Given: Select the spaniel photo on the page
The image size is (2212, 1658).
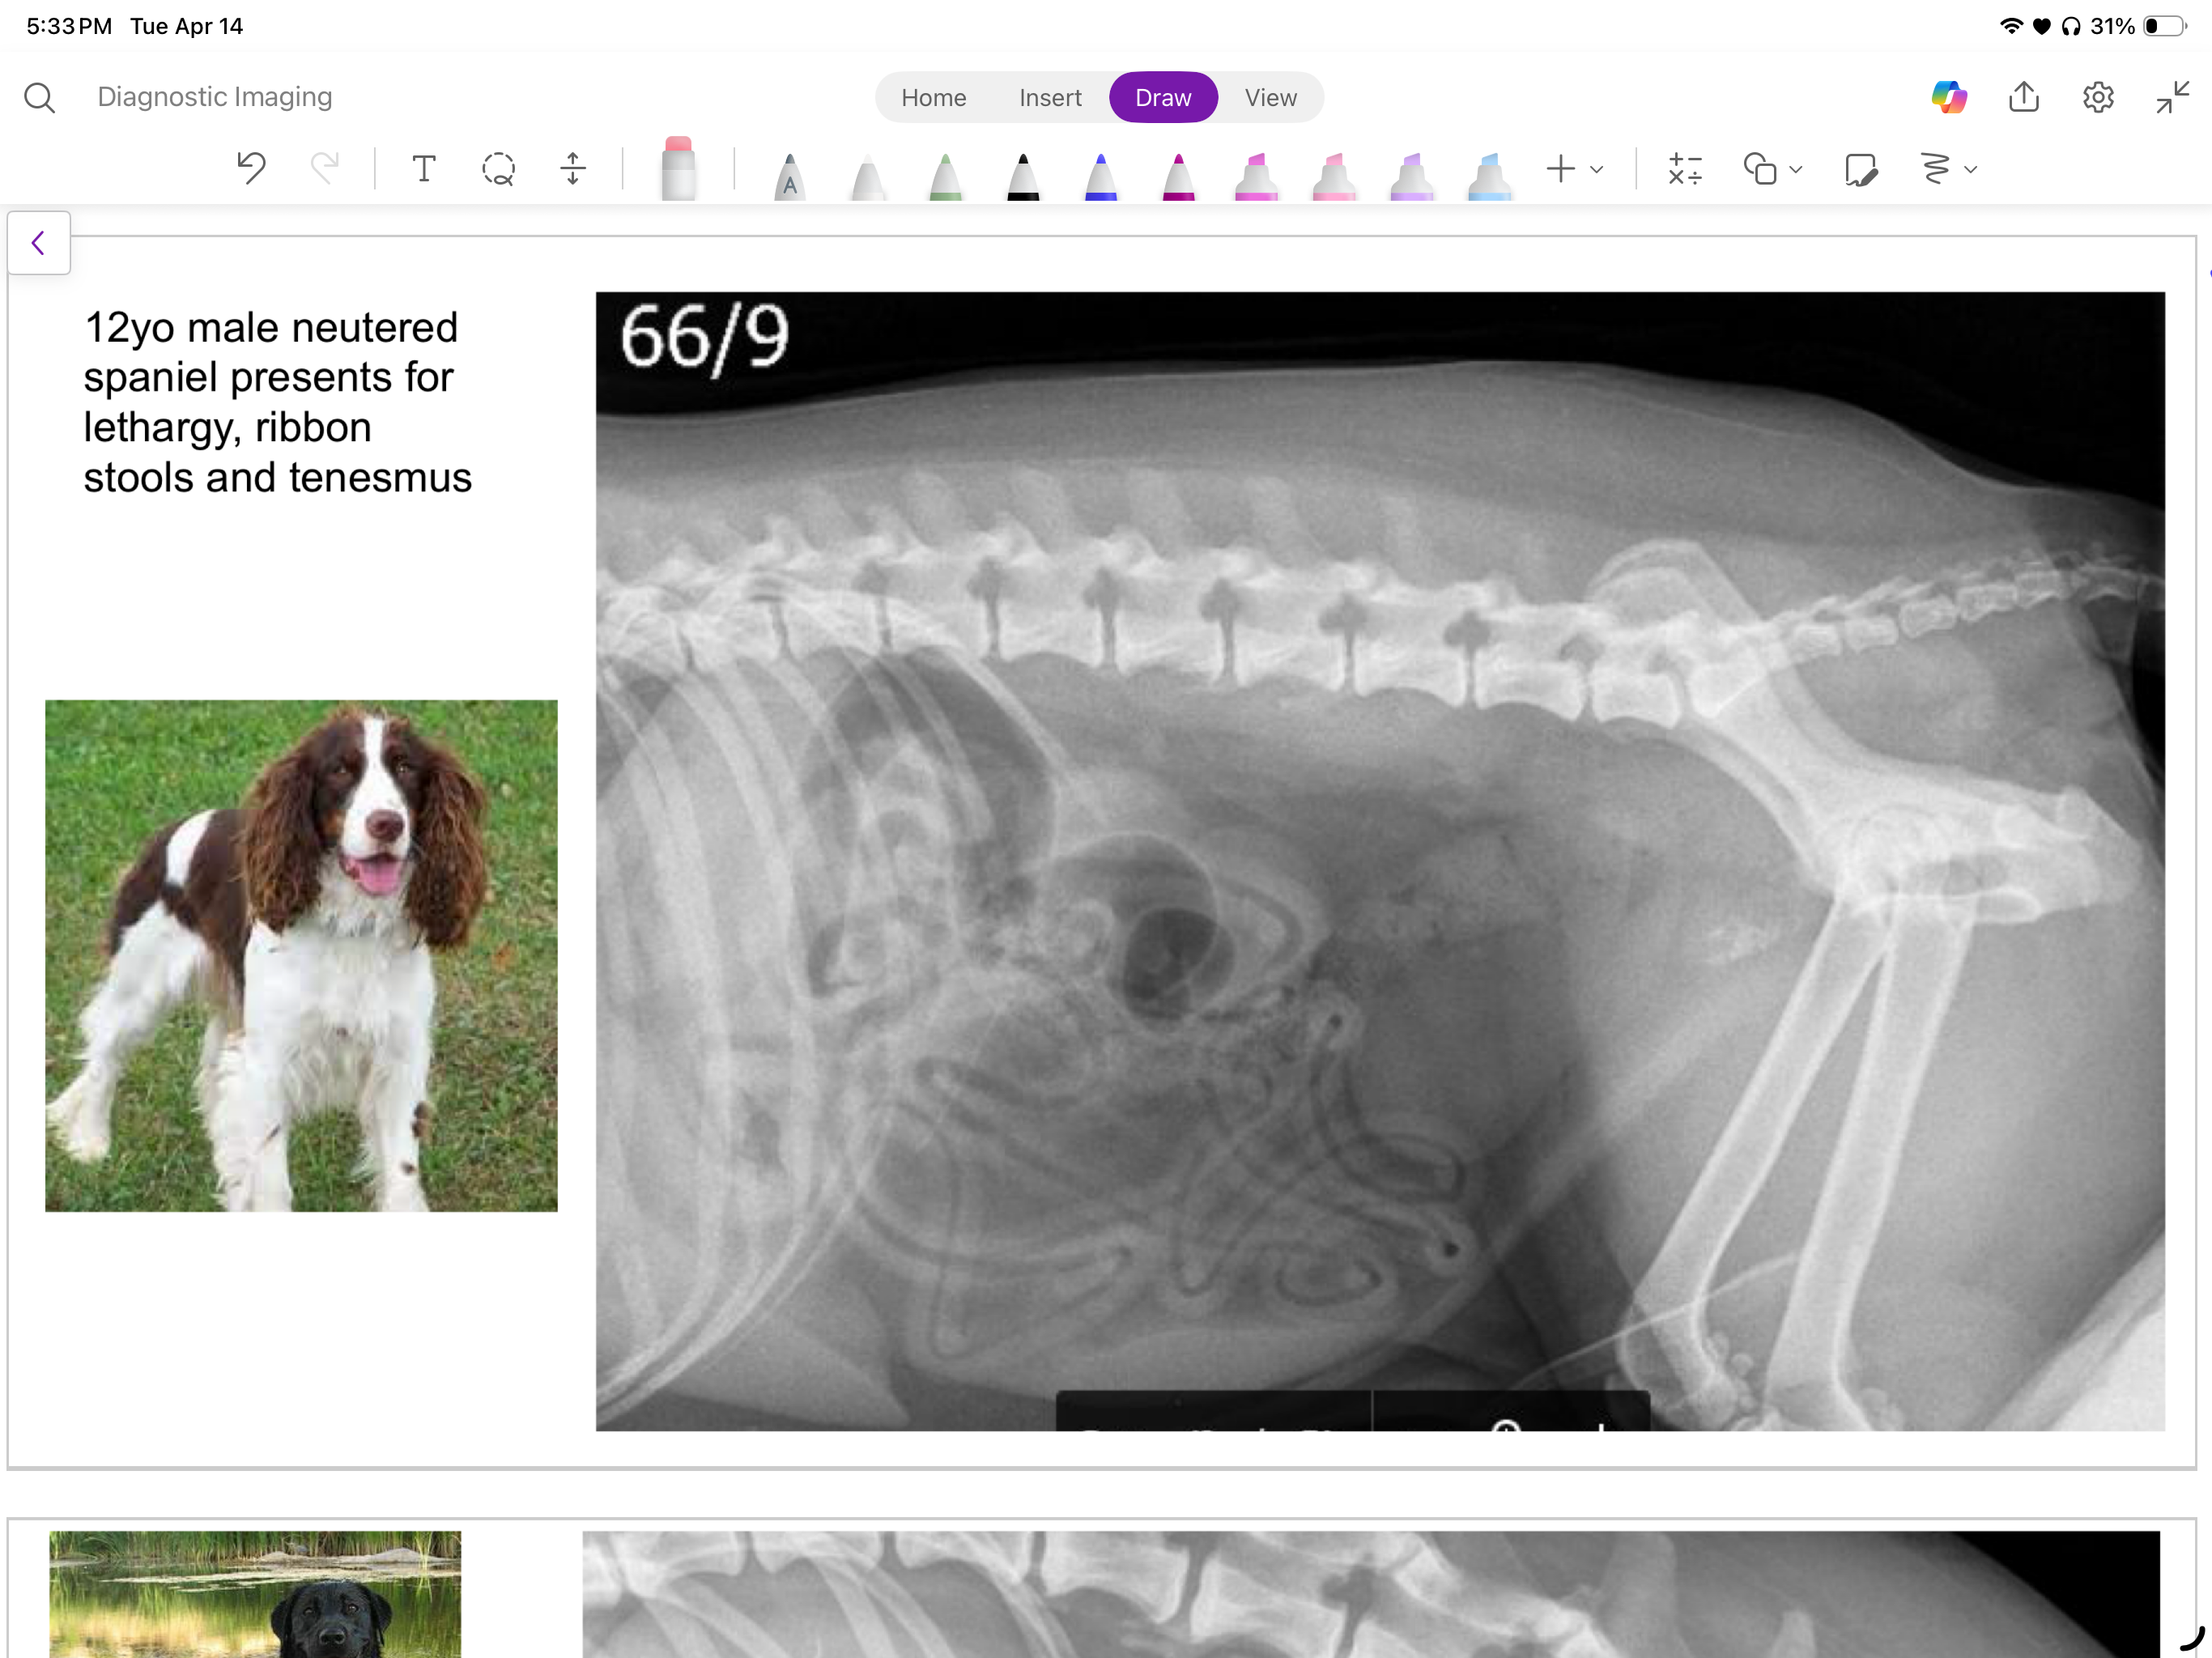Looking at the screenshot, I should 300,955.
